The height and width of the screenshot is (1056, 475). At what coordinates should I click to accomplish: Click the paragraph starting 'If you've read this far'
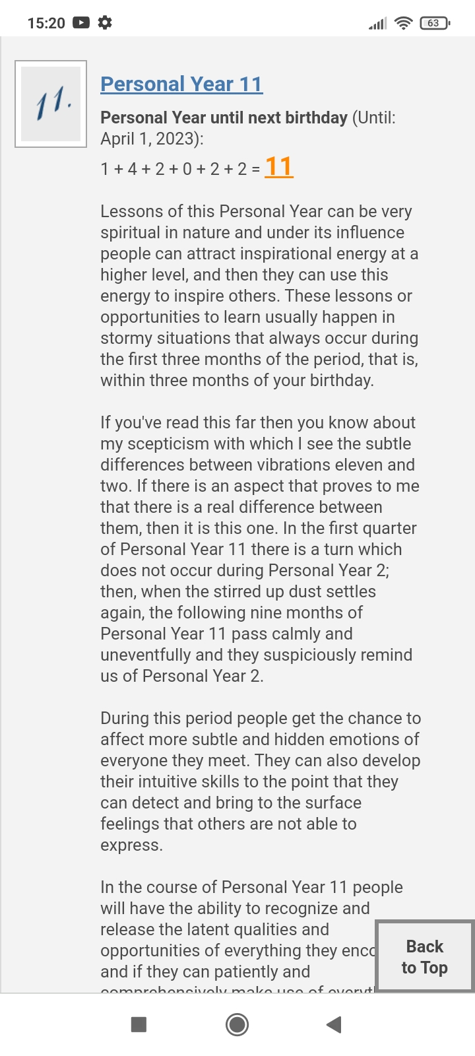pyautogui.click(x=260, y=549)
